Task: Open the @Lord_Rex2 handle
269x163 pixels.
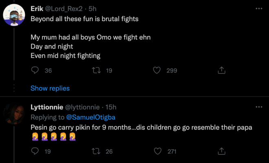Action: tap(62, 9)
